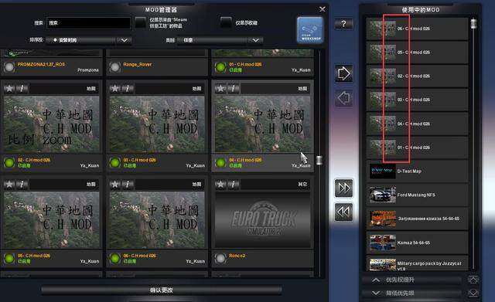Select 06 - C.H mod 026 in active list

(x=418, y=29)
